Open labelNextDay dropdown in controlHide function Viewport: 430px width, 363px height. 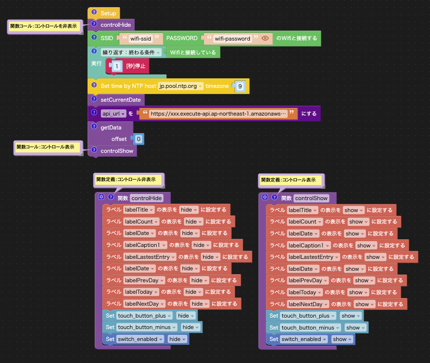(144, 304)
